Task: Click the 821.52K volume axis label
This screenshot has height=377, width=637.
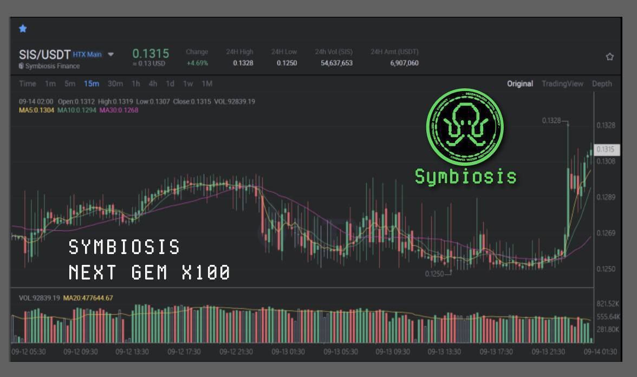Action: coord(608,303)
